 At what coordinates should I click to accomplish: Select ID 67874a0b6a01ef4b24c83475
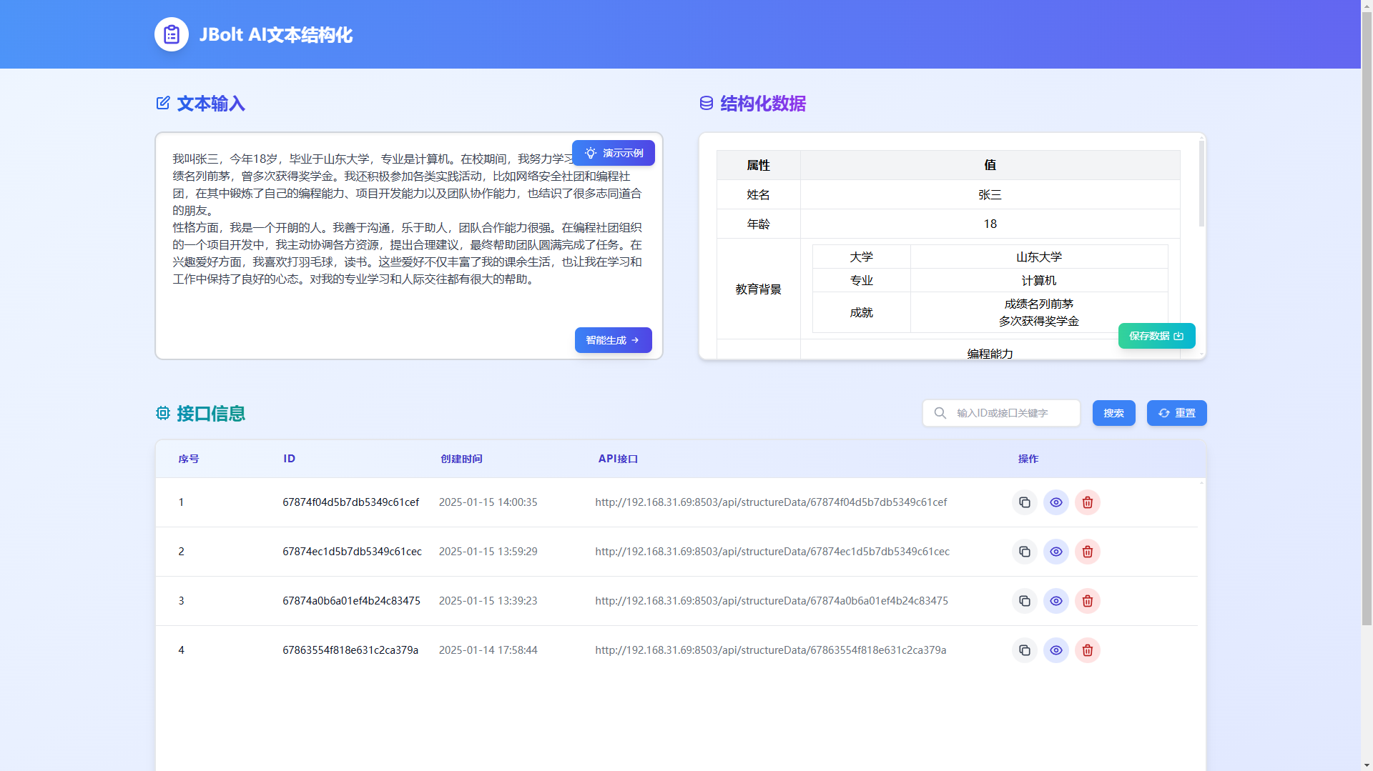coord(351,601)
